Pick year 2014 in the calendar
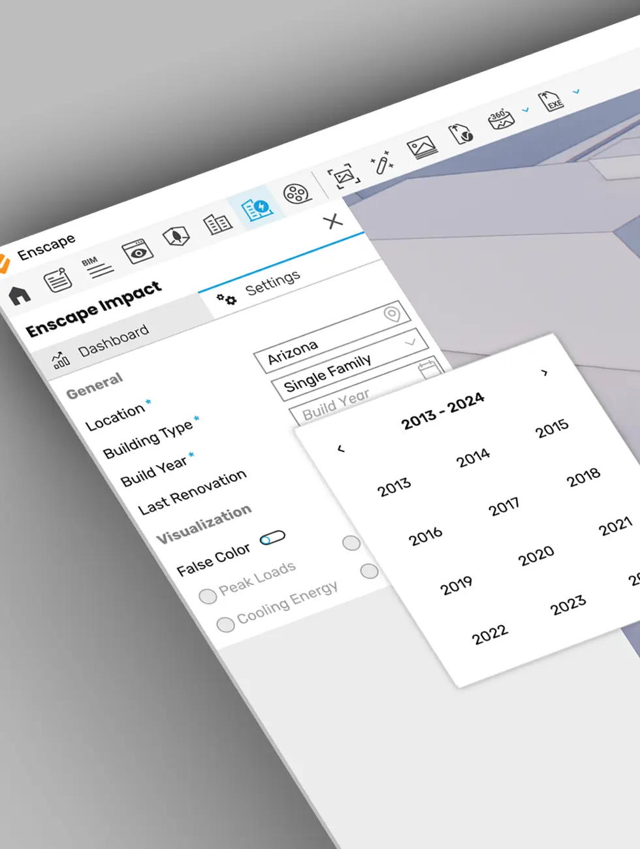640x849 pixels. [473, 457]
